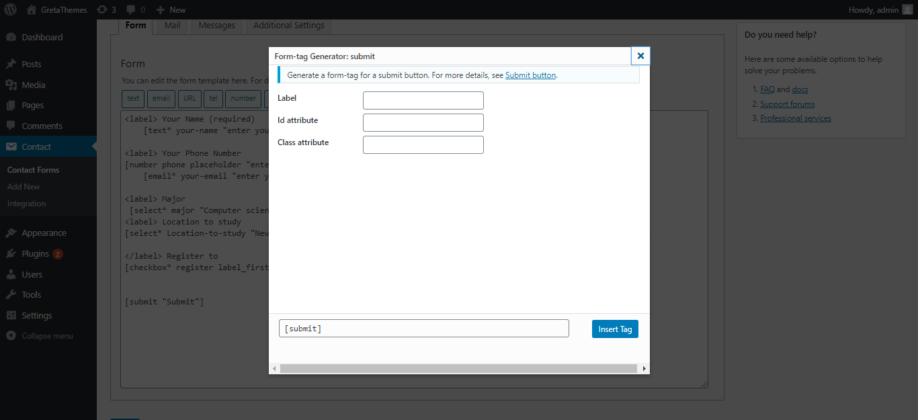This screenshot has height=420, width=918.
Task: Collapse the admin sidebar menu
Action: tap(40, 336)
